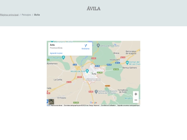Open the Agrandir le plan link

[56, 53]
